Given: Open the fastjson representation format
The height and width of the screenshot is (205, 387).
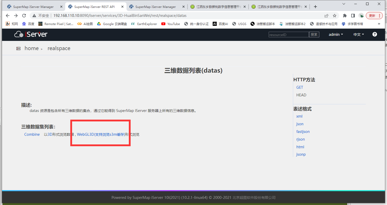Looking at the screenshot, I should (x=303, y=132).
